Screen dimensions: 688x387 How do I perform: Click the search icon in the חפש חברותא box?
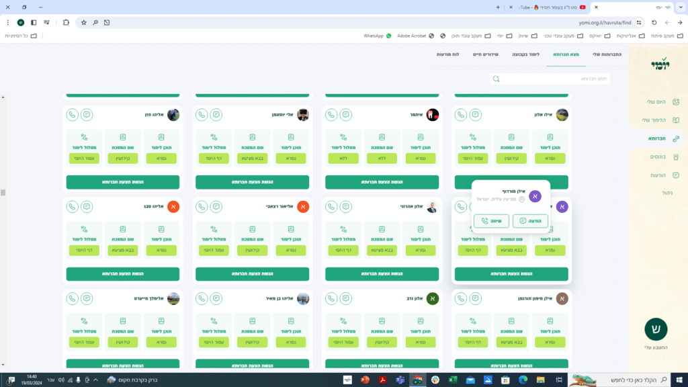(496, 79)
